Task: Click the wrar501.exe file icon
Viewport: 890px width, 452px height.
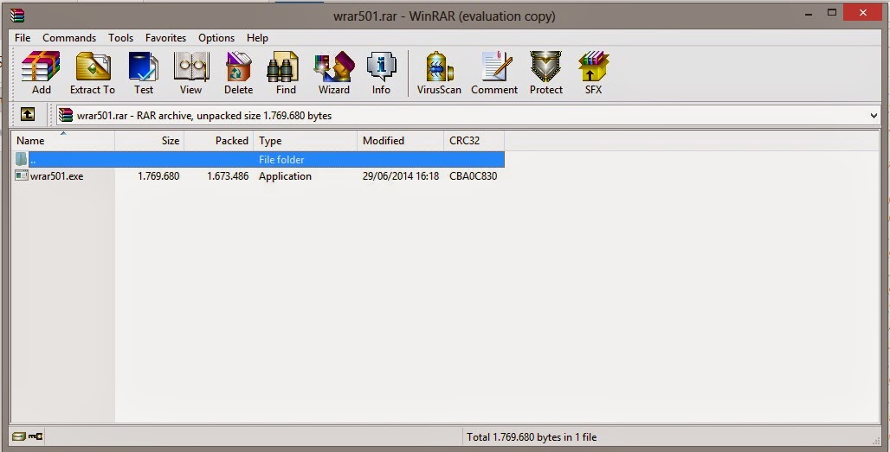Action: tap(22, 175)
